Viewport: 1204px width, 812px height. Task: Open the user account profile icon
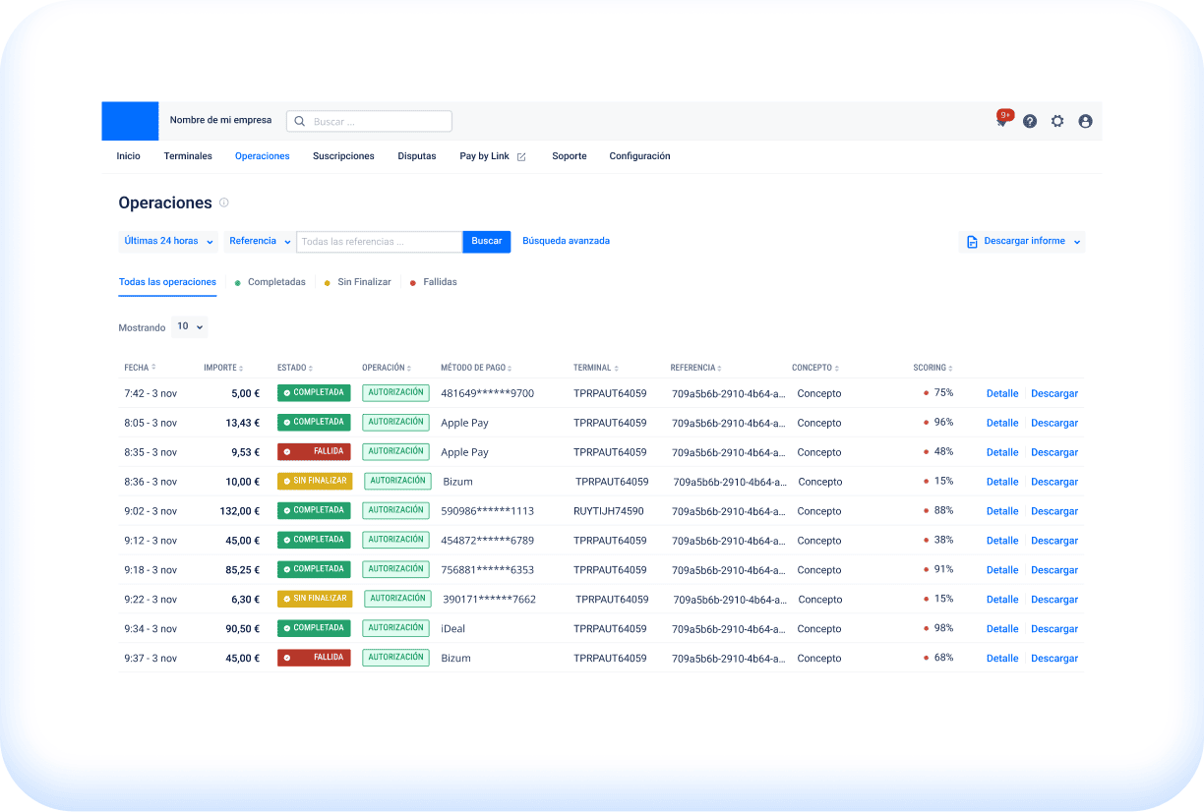[1085, 121]
